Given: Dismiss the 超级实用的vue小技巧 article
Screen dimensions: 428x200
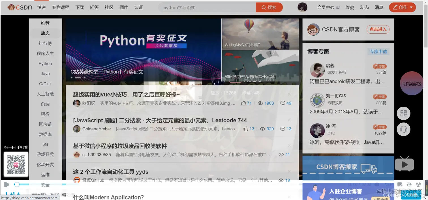Looking at the screenshot, I should [x=289, y=94].
